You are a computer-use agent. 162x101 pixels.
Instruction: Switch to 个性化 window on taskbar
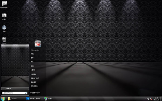point(49,99)
